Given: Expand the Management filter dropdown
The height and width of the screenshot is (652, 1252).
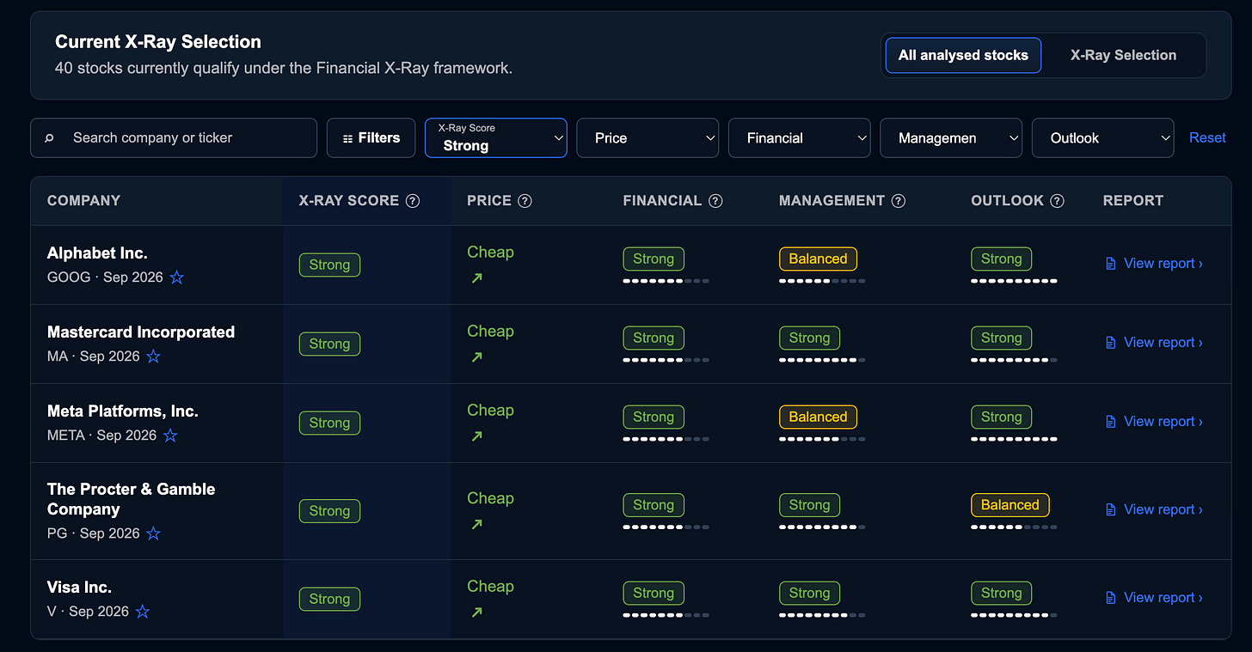Looking at the screenshot, I should [951, 137].
